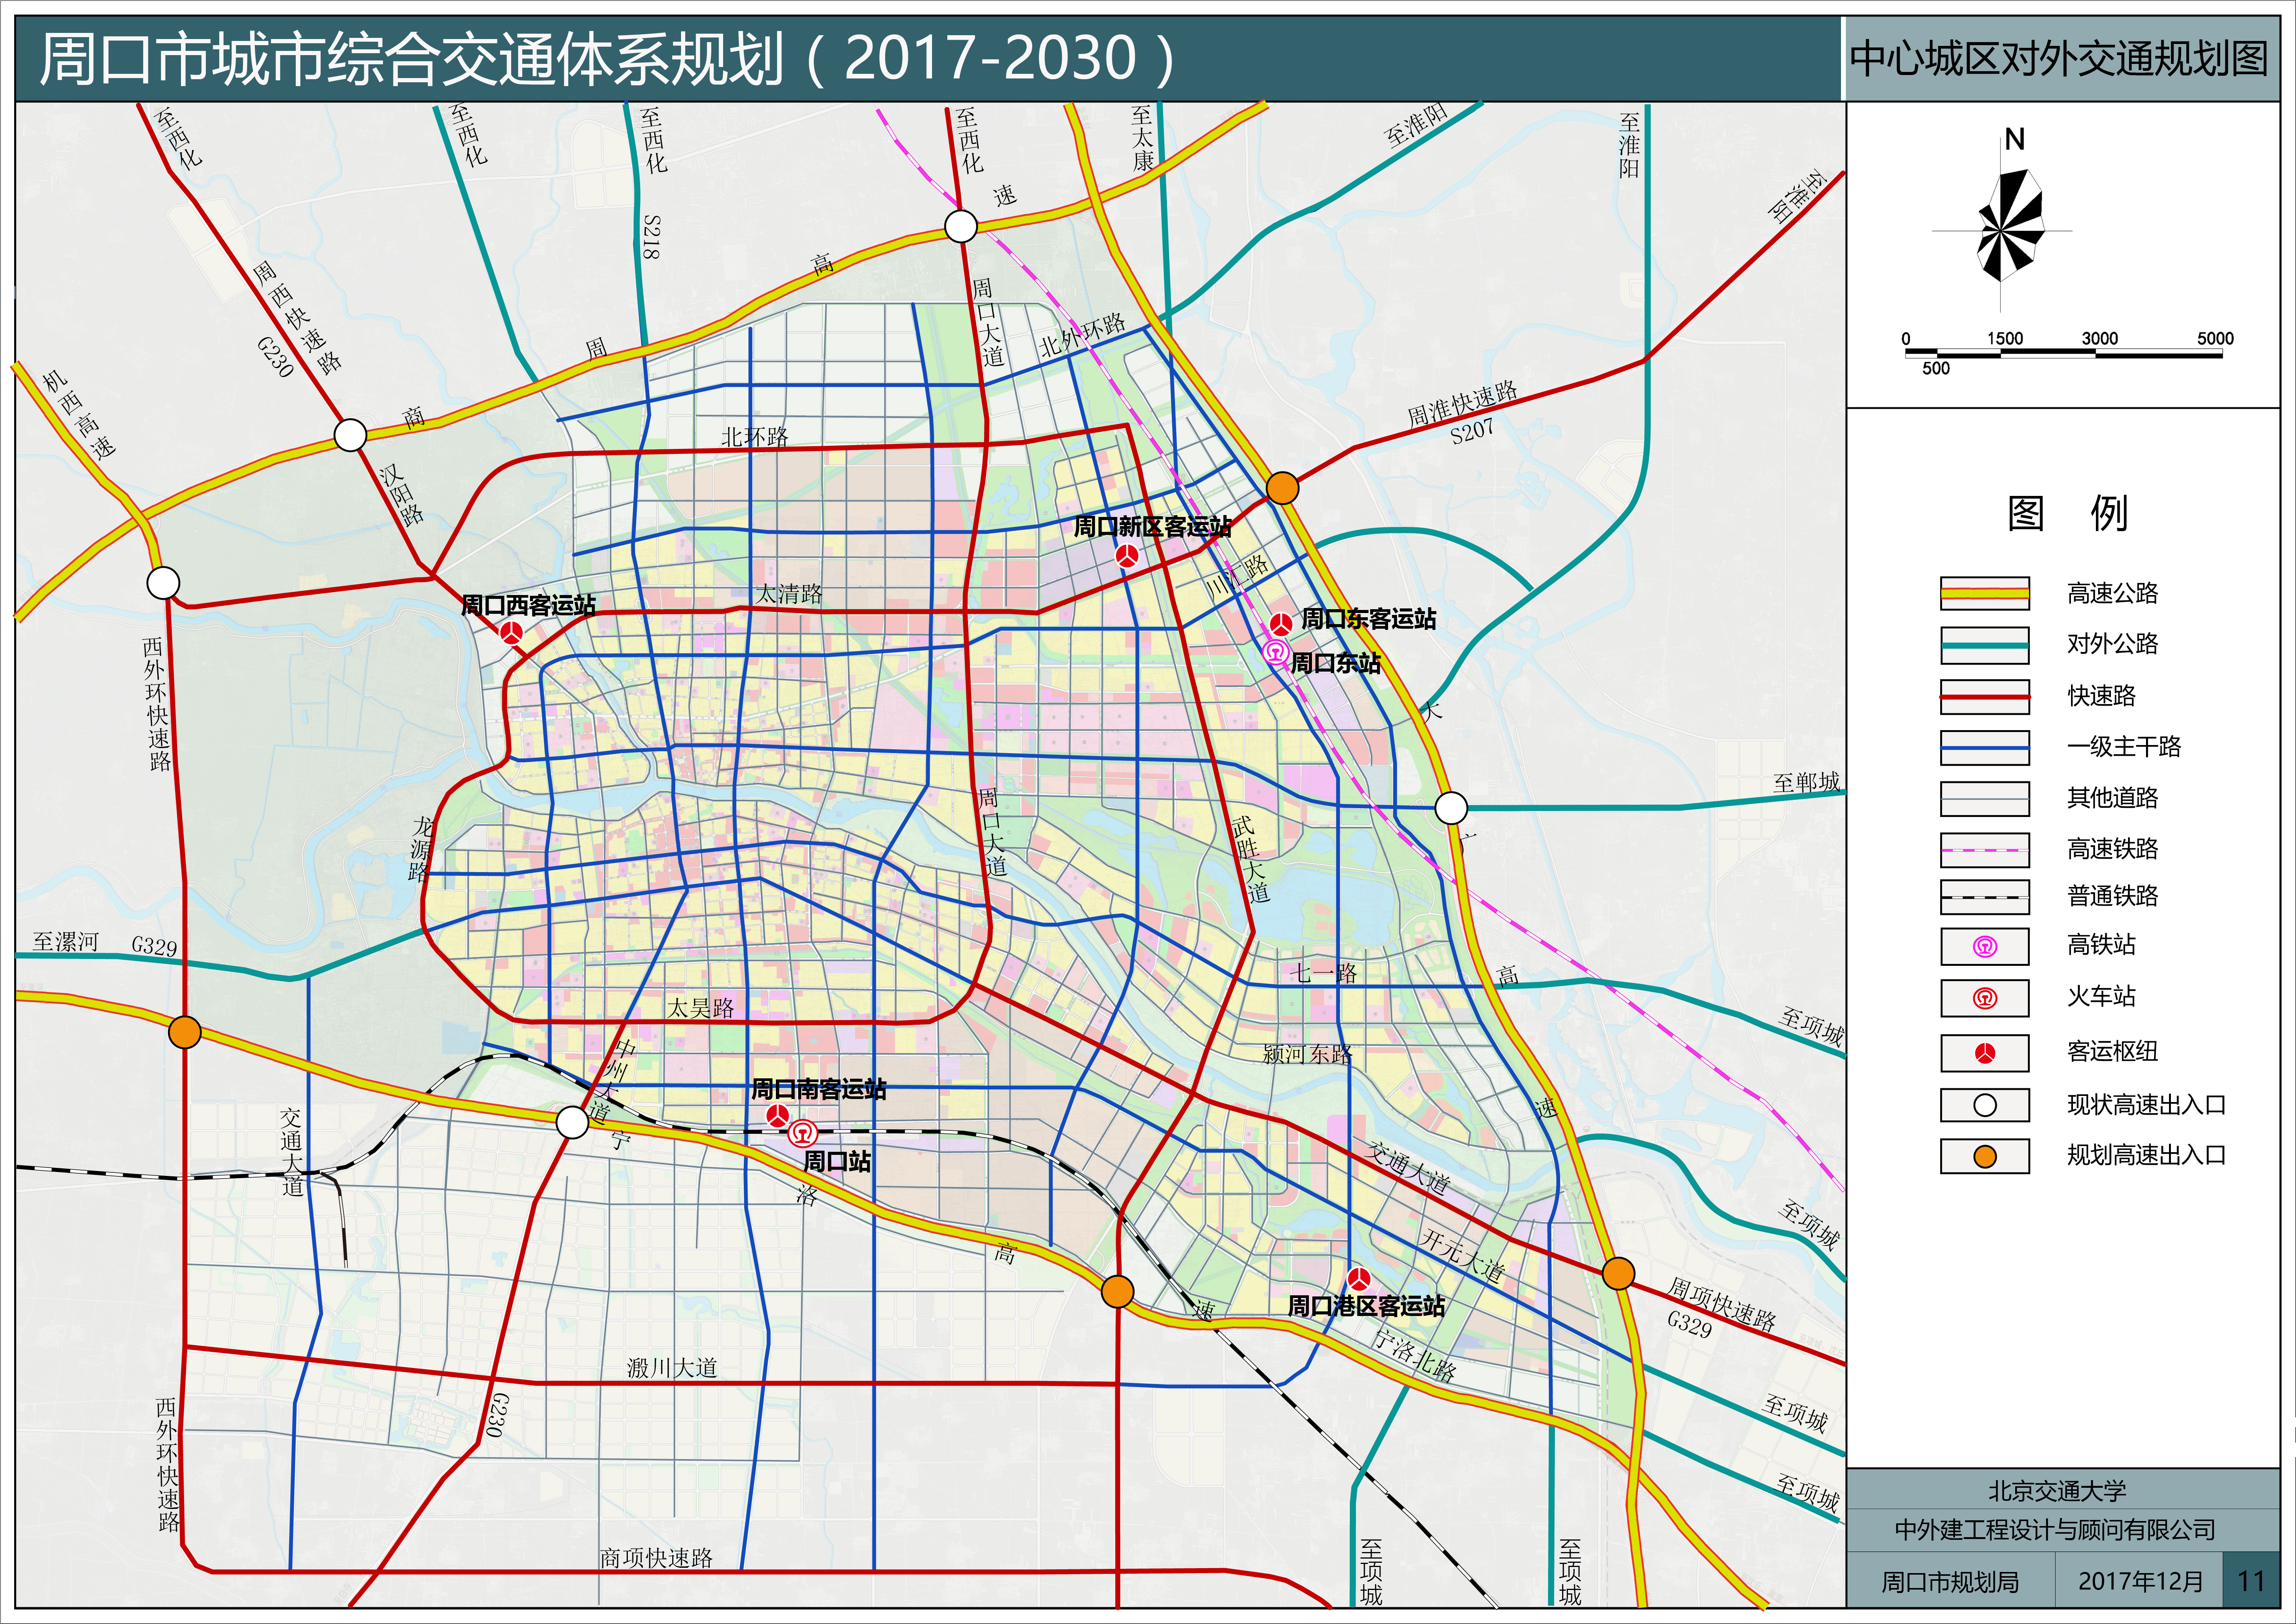This screenshot has height=1624, width=2296.
Task: Click the 周口东客运站 label
Action: pos(1368,619)
